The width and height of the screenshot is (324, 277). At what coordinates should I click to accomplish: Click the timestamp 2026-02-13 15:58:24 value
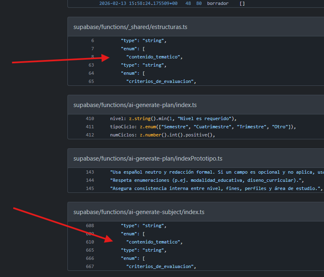(138, 3)
